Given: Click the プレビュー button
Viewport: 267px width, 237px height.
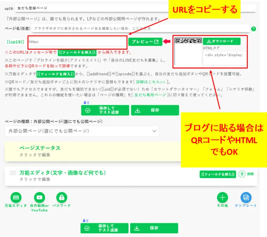Looking at the screenshot, I should tap(145, 42).
